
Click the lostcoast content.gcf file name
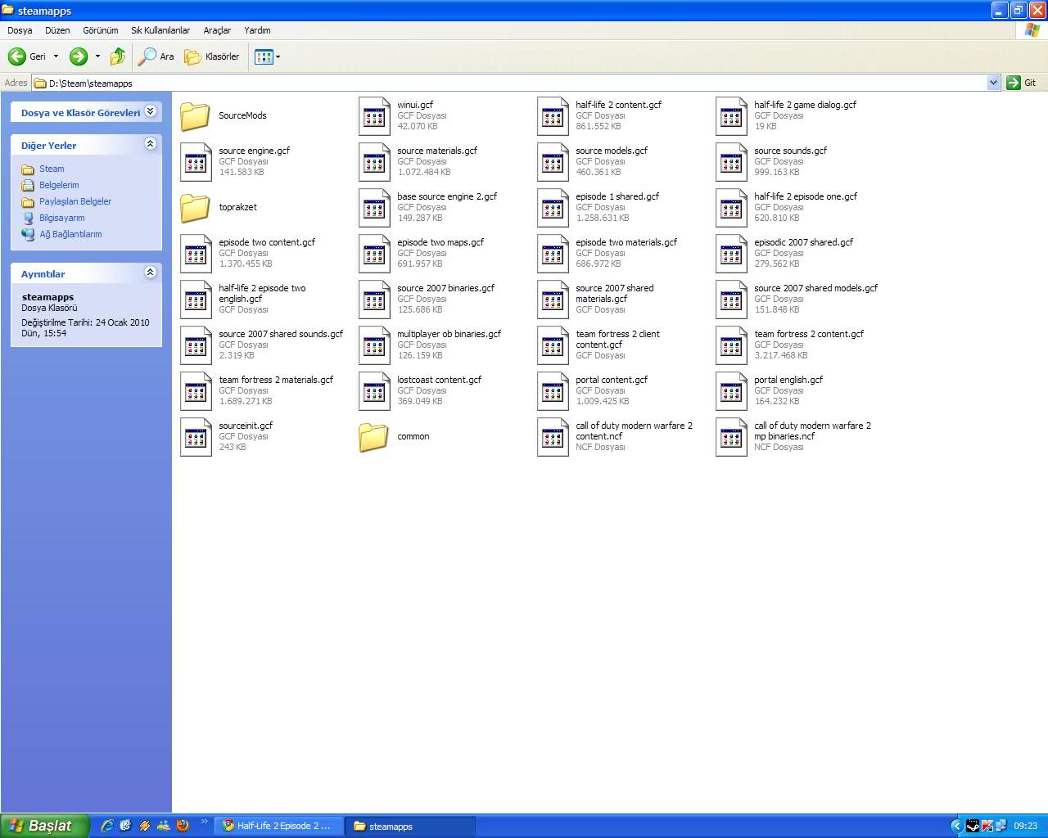point(439,380)
